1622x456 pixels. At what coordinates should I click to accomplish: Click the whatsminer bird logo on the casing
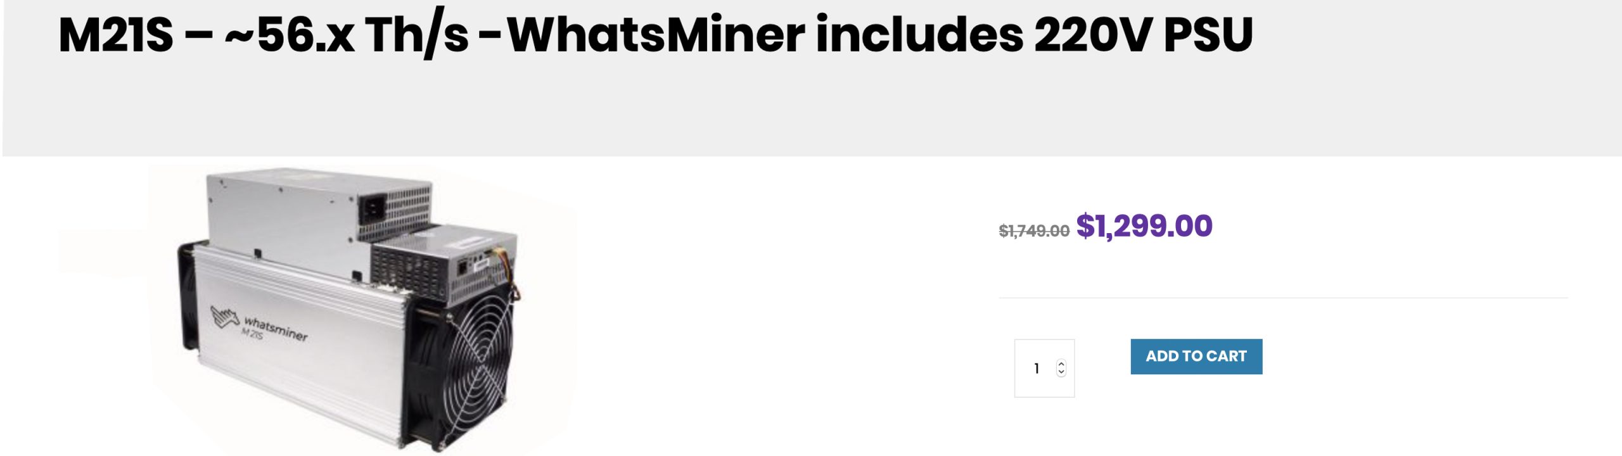tap(225, 317)
